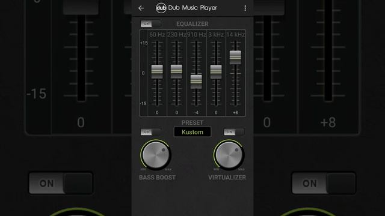Viewport: 385px width, 216px height.
Task: Click the 60 Hz slider handle
Action: 157,72
